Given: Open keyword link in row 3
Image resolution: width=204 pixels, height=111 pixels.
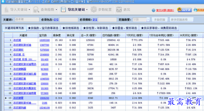Looking at the screenshot, I should (18, 50).
